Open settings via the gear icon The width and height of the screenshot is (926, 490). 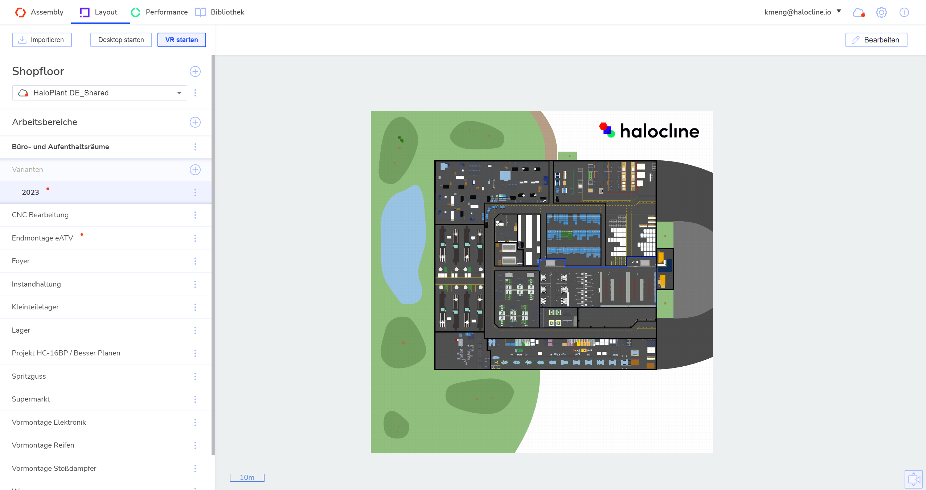[881, 12]
